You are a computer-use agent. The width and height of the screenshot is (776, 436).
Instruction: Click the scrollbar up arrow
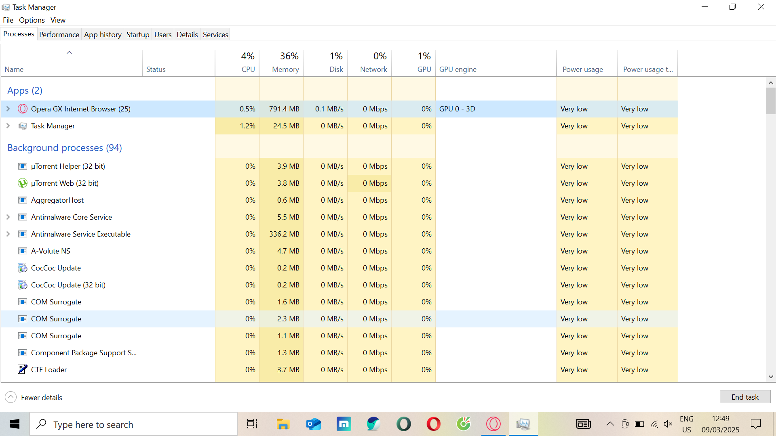[771, 83]
